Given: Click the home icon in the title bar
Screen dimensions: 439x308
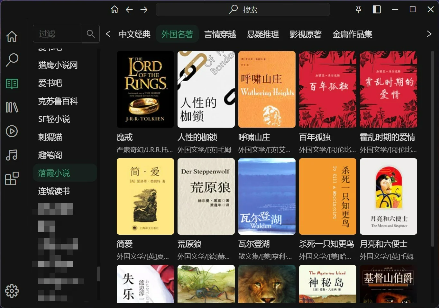Looking at the screenshot, I should pyautogui.click(x=114, y=10).
